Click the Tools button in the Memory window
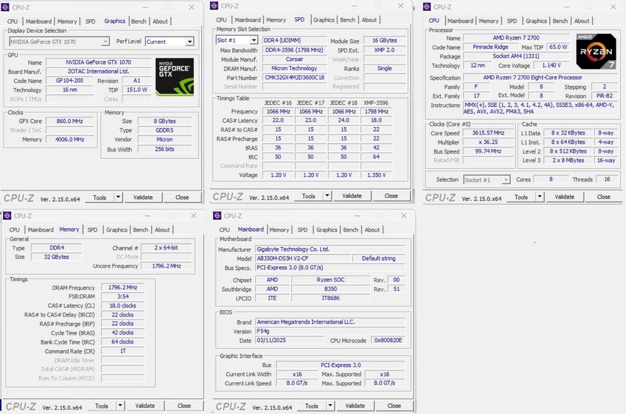 coord(102,406)
